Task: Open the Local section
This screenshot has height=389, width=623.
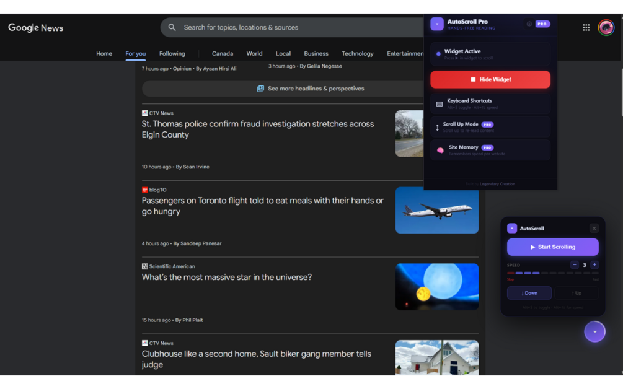Action: (x=283, y=54)
